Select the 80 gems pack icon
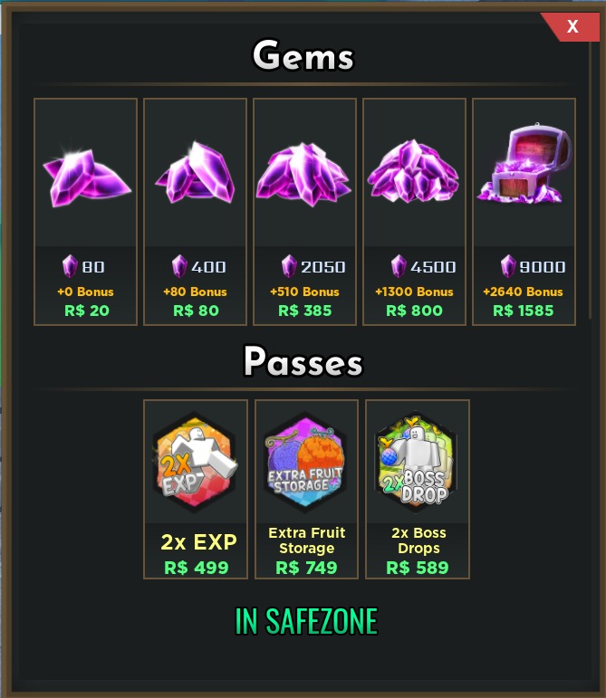The image size is (606, 698). [x=86, y=178]
